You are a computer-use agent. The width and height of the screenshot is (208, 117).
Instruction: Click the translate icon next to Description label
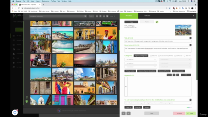[x=190, y=45]
